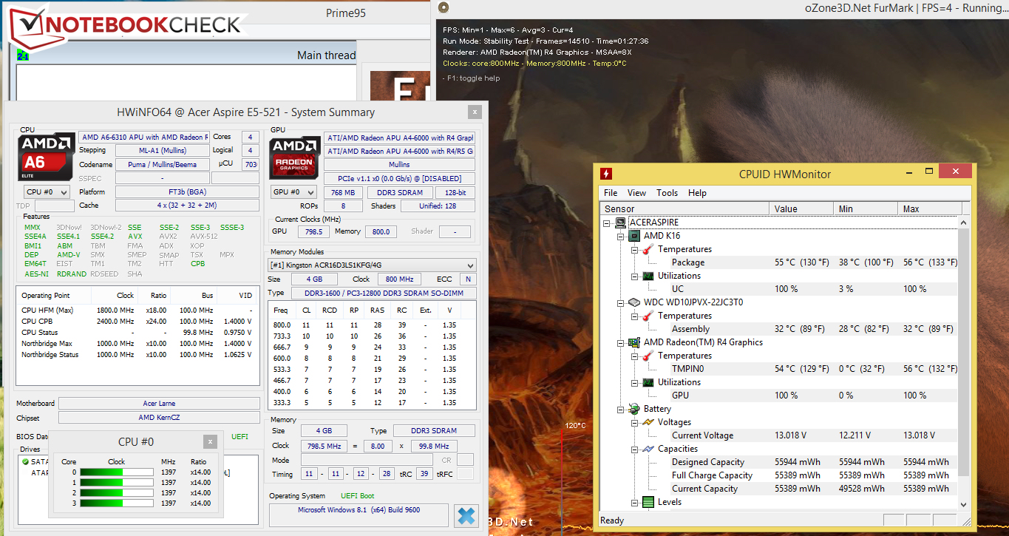Click the Chipset field AMD KernCZ
Screen dimensions: 1009x536
(159, 417)
